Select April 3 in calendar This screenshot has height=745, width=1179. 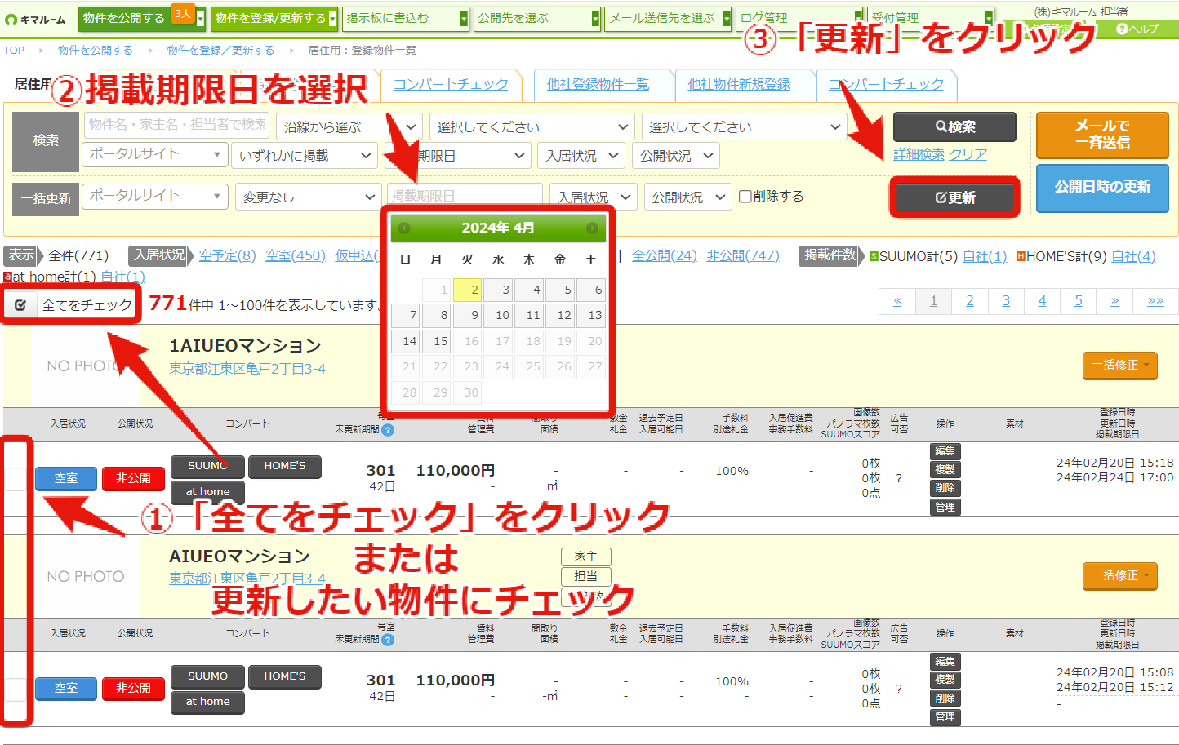pos(497,290)
